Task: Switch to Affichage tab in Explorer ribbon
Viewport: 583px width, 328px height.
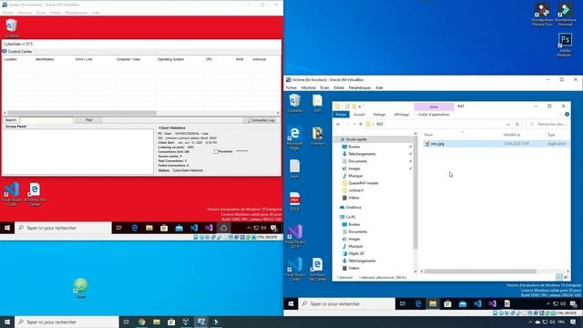Action: (x=401, y=115)
